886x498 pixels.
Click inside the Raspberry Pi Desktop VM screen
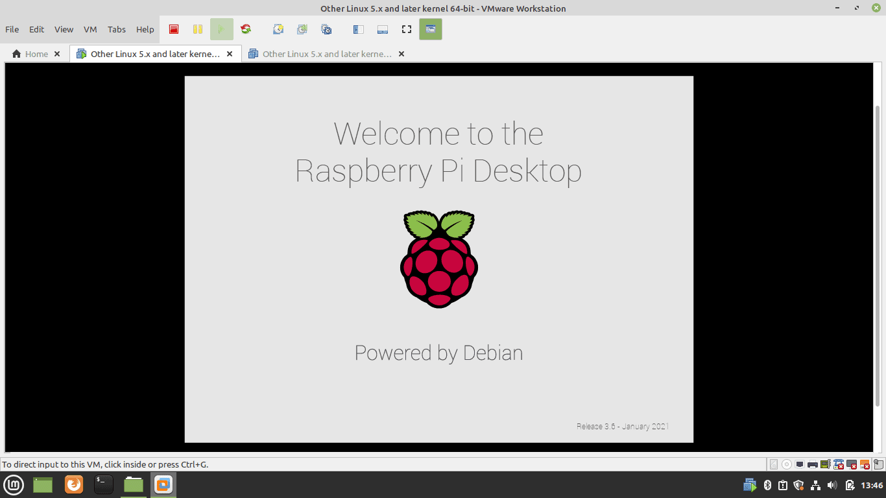[x=439, y=259]
